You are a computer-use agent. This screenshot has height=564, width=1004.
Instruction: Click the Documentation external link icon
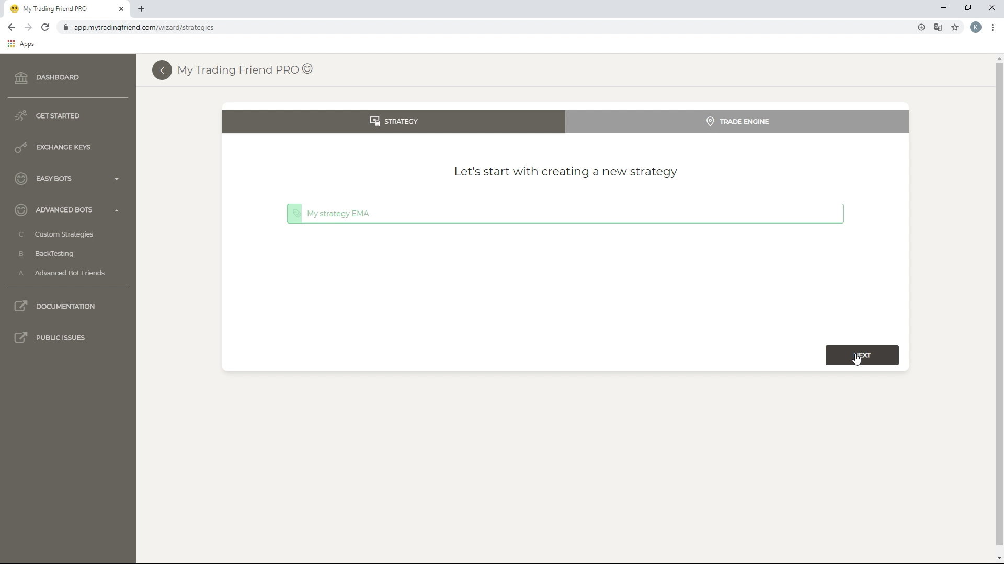(21, 307)
